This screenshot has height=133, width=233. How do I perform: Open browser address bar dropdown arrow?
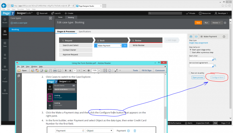[71, 6]
